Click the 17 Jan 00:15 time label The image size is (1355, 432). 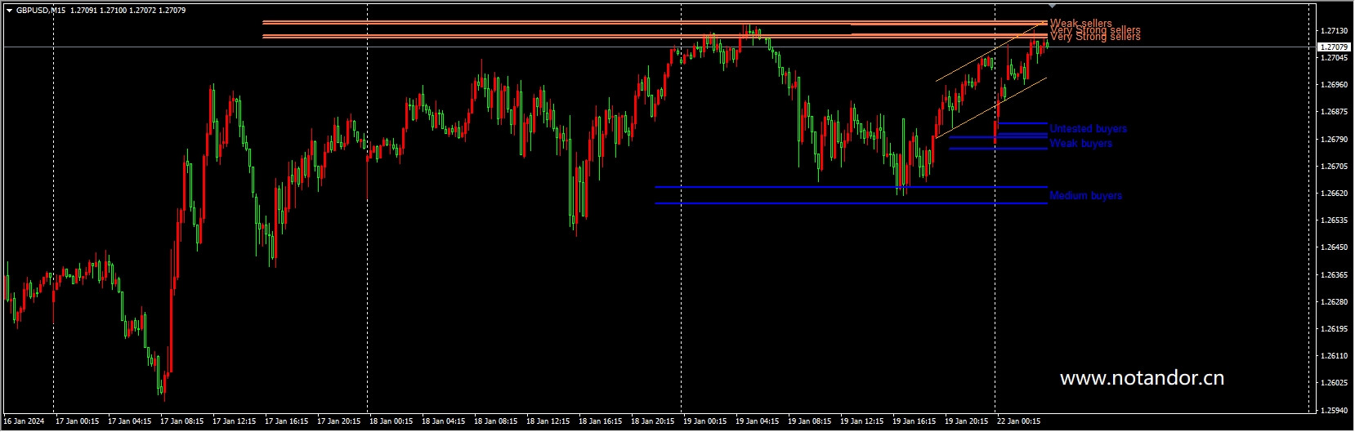(x=78, y=422)
